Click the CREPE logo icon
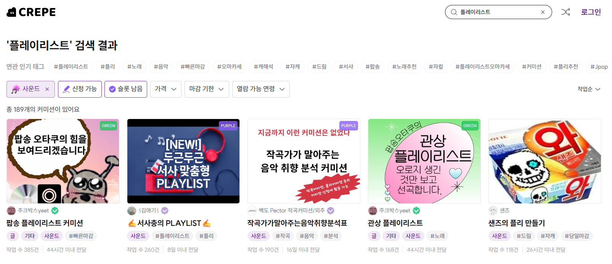This screenshot has height=264, width=612. pos(11,12)
